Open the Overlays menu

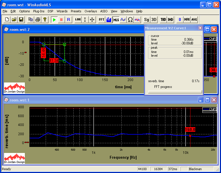(91, 11)
